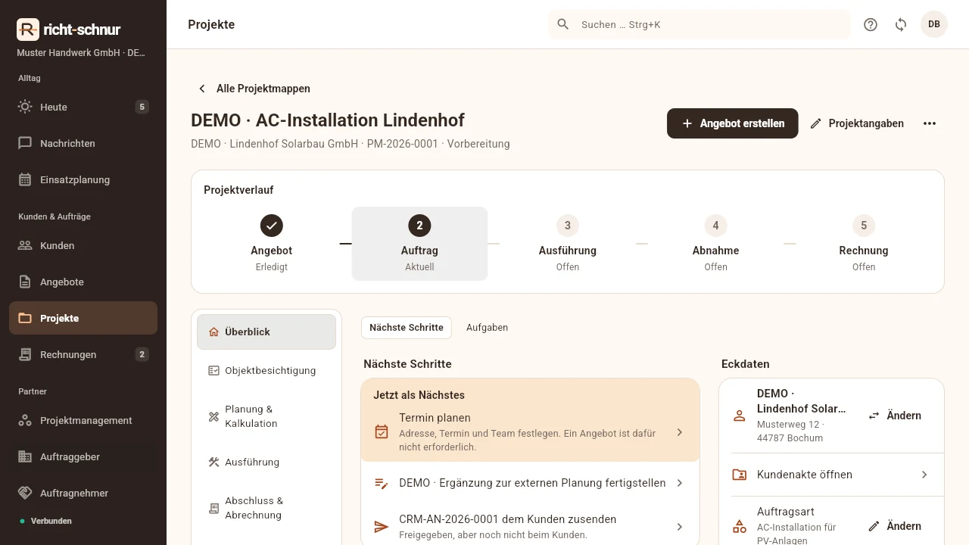
Task: Click the richt-schnur logo
Action: pyautogui.click(x=69, y=30)
